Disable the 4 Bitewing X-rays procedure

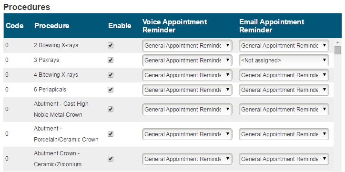(x=111, y=75)
